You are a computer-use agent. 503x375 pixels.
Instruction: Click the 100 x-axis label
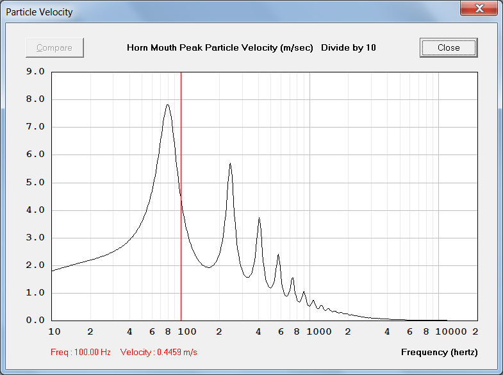point(187,331)
